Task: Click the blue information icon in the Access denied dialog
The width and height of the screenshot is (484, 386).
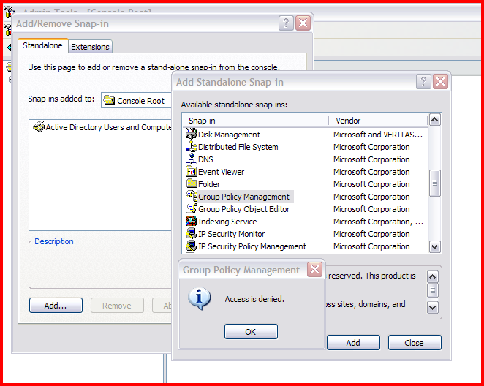Action: coord(200,299)
